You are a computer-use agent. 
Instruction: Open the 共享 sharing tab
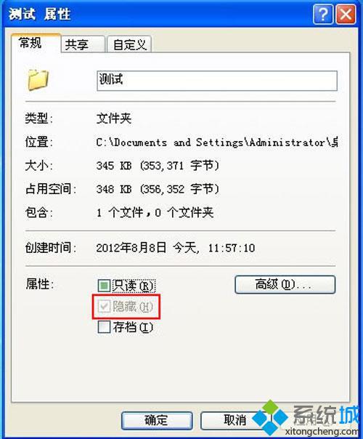click(x=83, y=44)
